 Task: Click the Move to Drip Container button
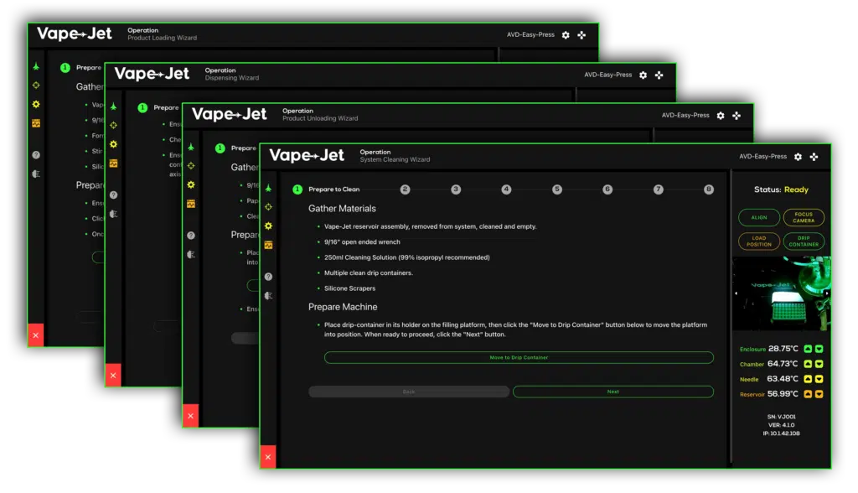tap(519, 358)
